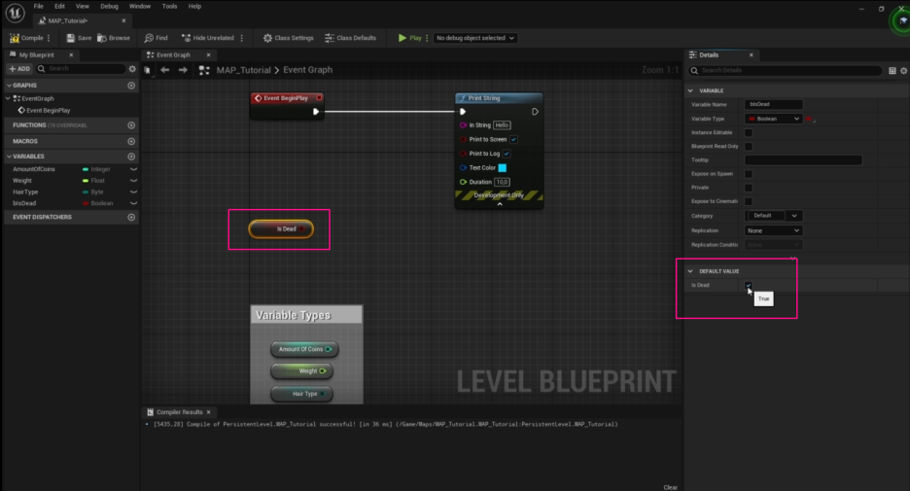Select the Compiler Results tab
The height and width of the screenshot is (491, 910).
tap(179, 412)
